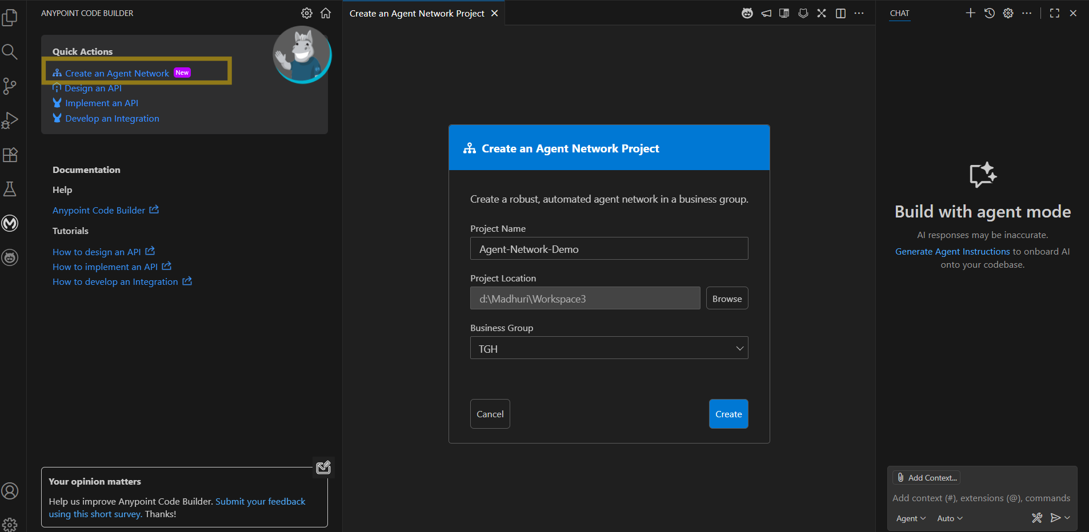Open the Source Control view
The width and height of the screenshot is (1089, 532).
10,86
